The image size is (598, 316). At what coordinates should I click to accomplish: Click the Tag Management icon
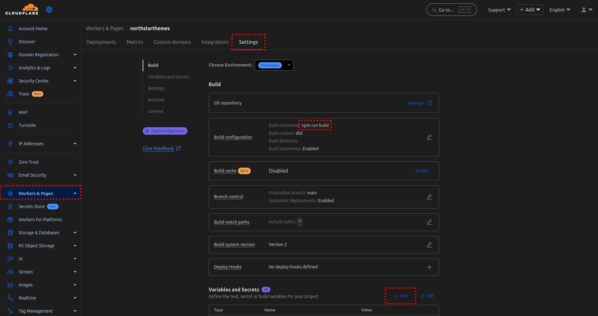[10, 311]
